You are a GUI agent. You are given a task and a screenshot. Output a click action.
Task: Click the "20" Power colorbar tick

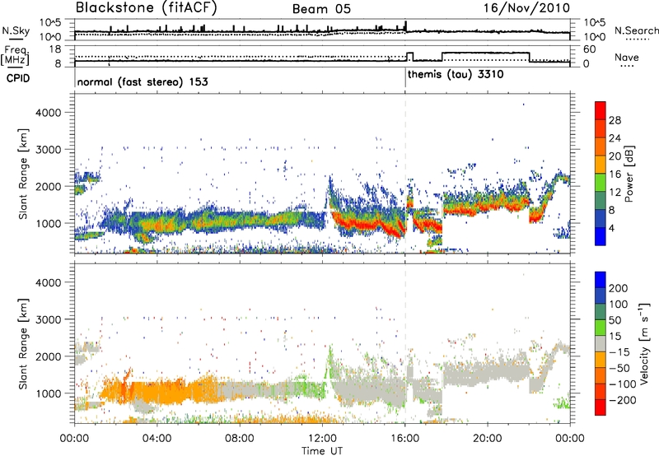coord(615,156)
